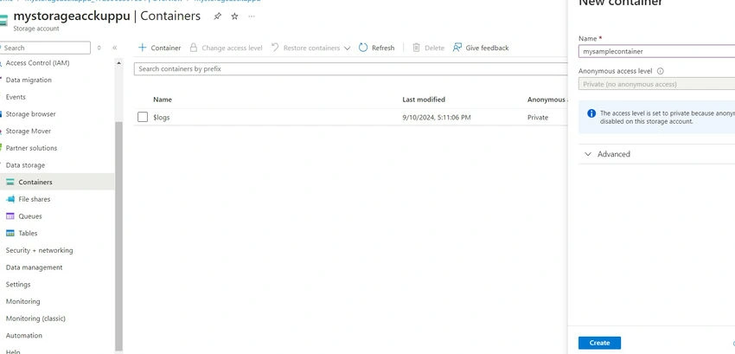
Task: Expand Monitoring section
Action: [22, 301]
